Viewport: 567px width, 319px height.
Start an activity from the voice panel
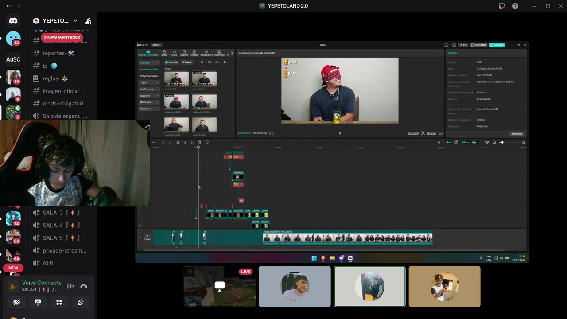coord(59,302)
